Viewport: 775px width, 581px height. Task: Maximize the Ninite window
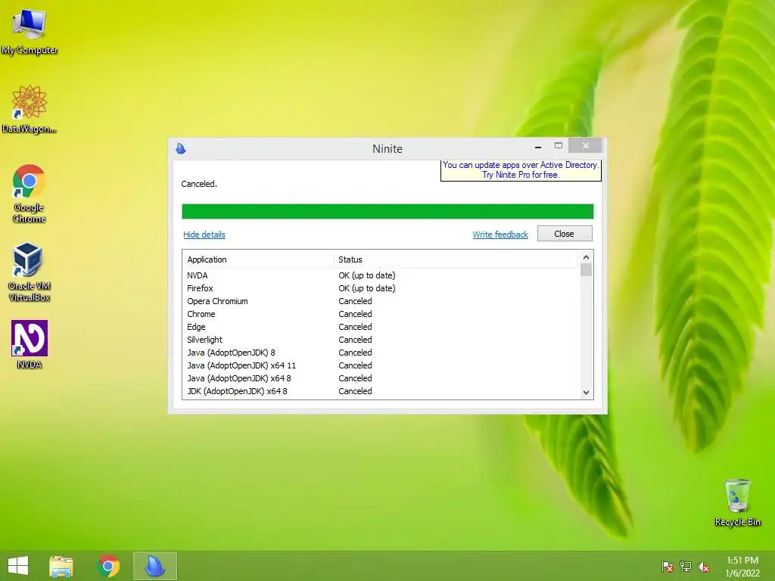(559, 146)
